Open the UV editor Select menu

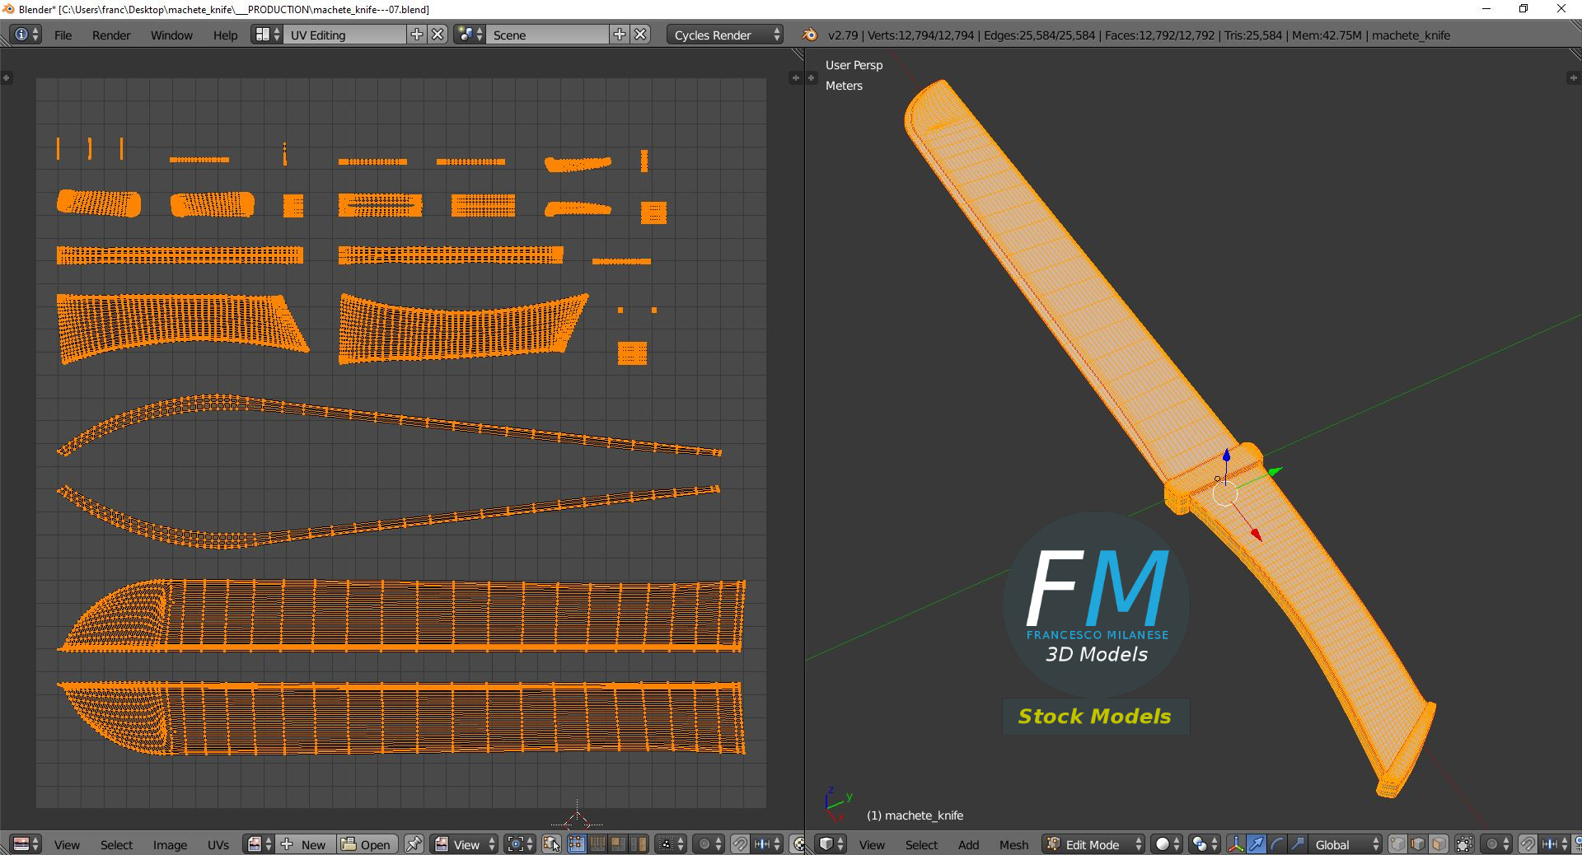click(x=116, y=844)
